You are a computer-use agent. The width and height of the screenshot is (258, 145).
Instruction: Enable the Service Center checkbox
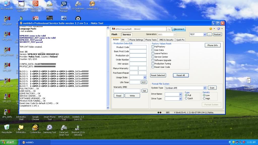click(153, 57)
